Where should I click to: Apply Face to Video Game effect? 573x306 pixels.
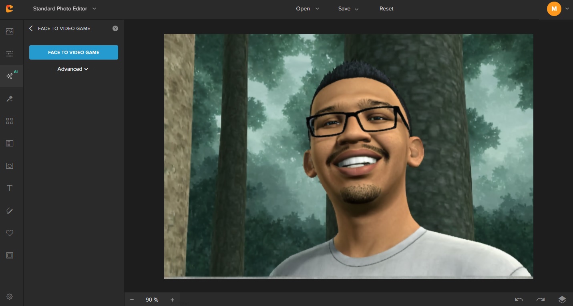coord(74,52)
